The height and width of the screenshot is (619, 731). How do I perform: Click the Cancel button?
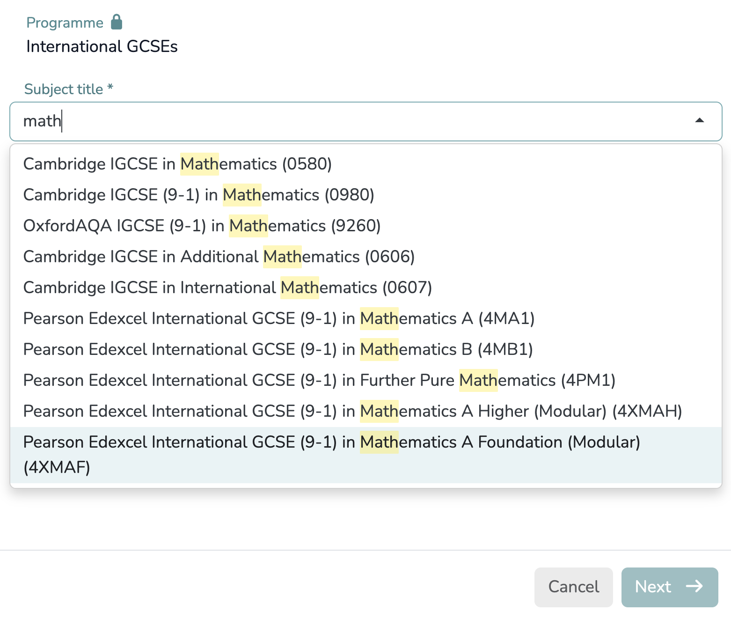(x=573, y=587)
